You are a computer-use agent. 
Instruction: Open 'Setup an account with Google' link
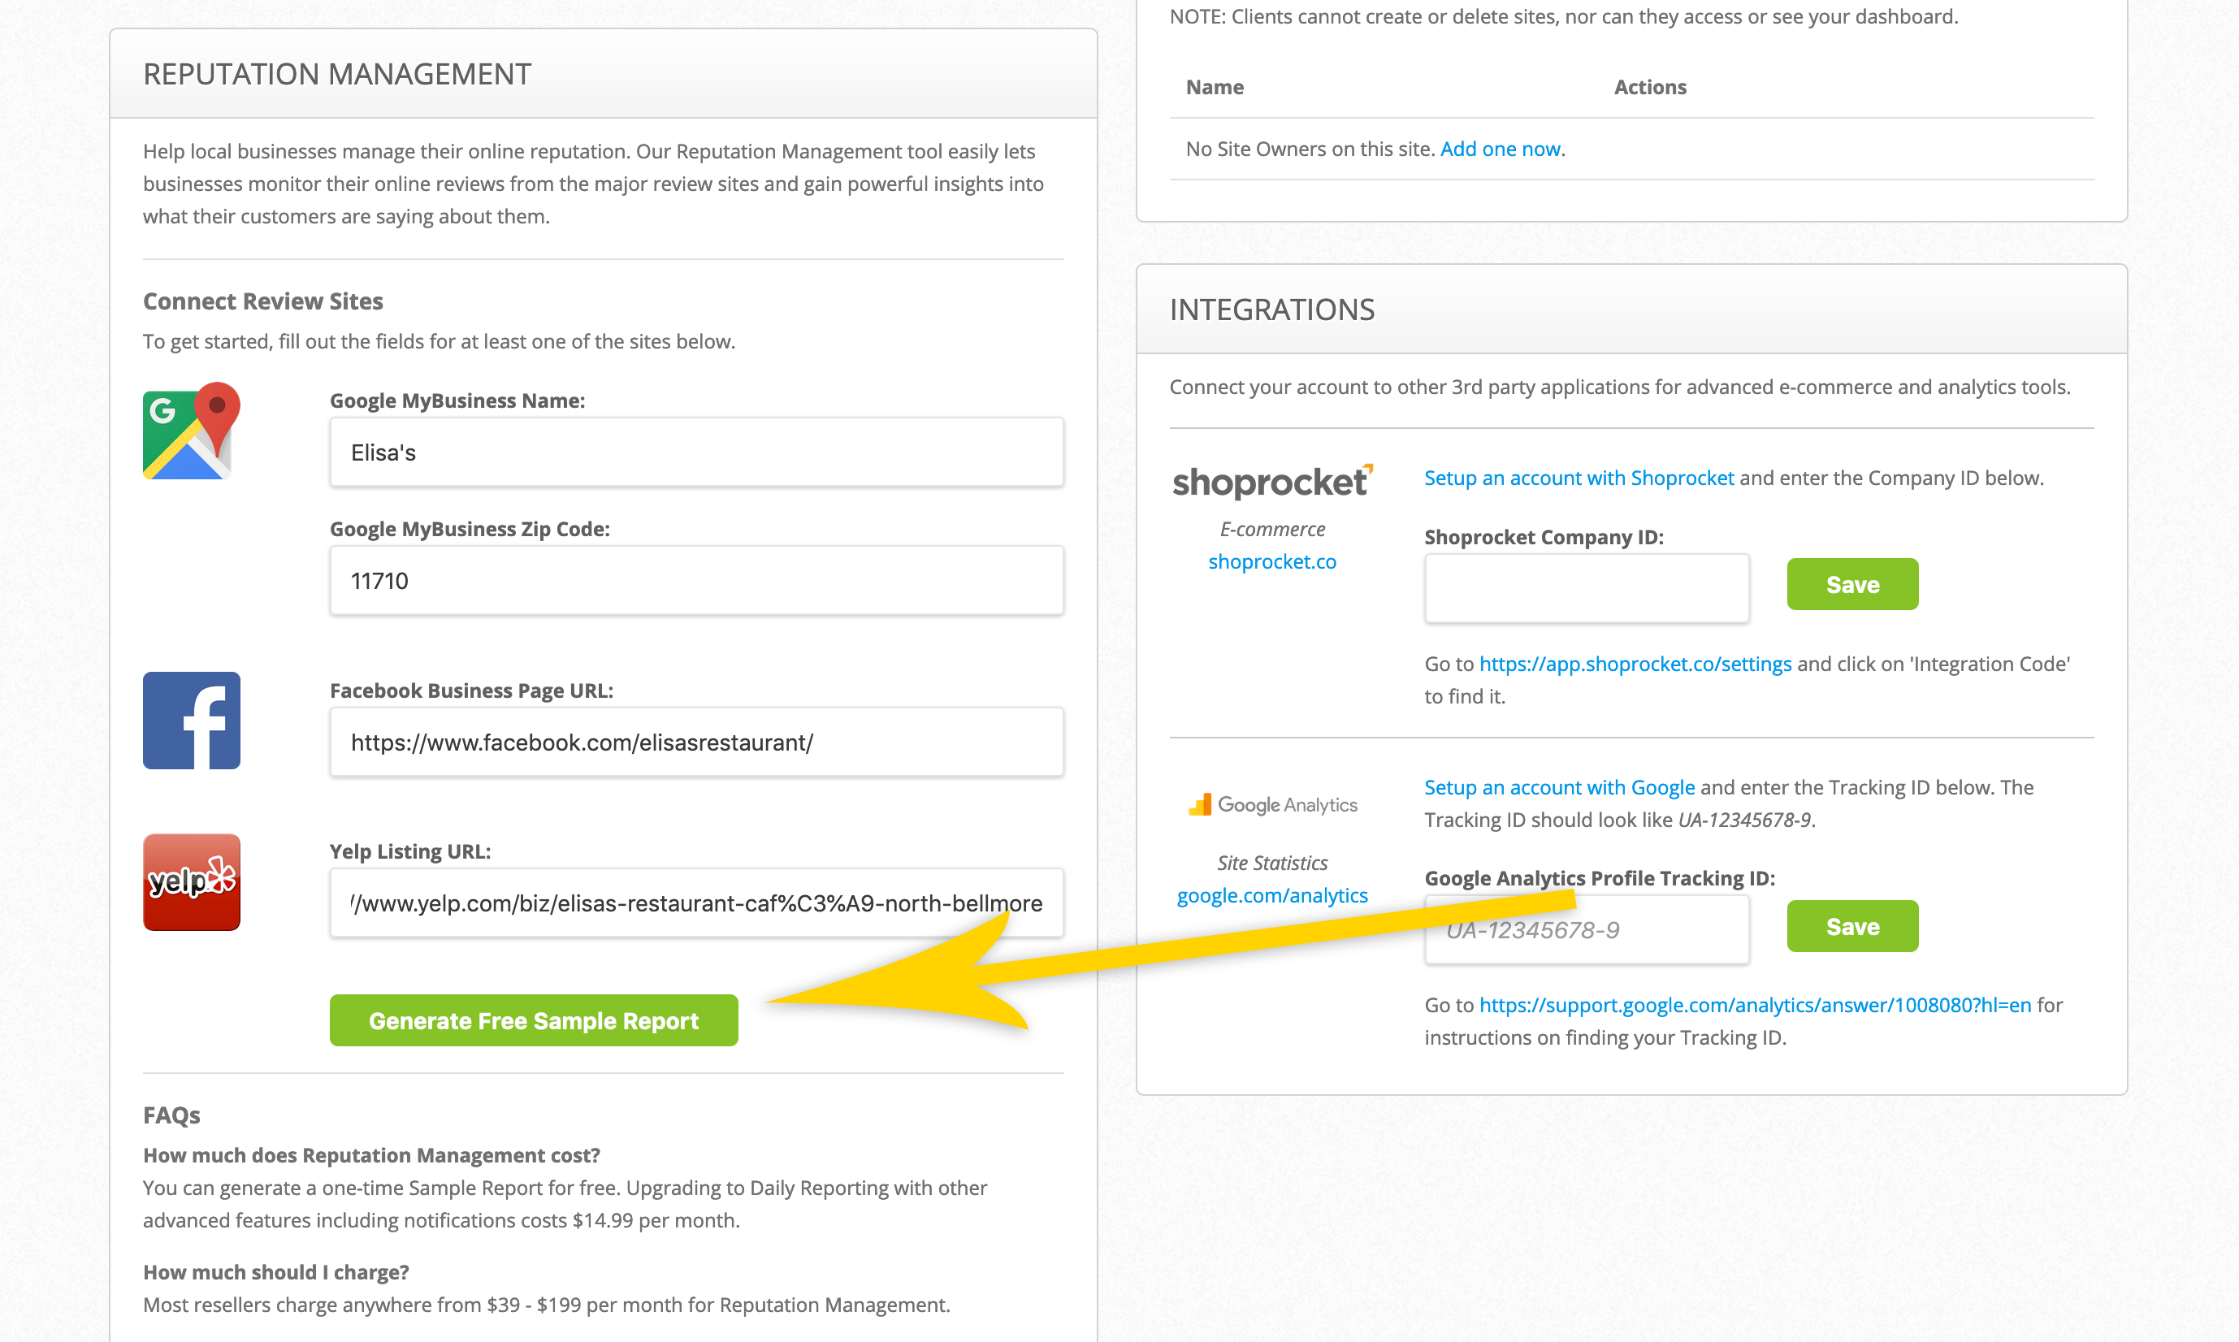point(1559,786)
